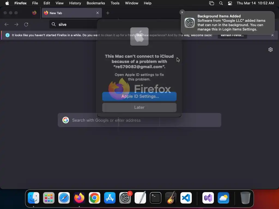This screenshot has width=279, height=209.
Task: Click the Search with Google field
Action: tap(139, 120)
